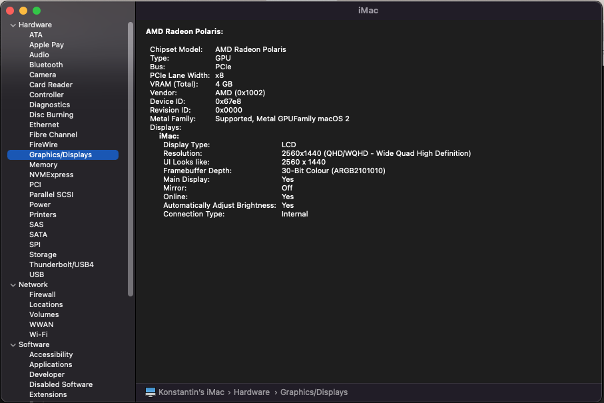Click the Device ID value 0x67e8

click(228, 101)
